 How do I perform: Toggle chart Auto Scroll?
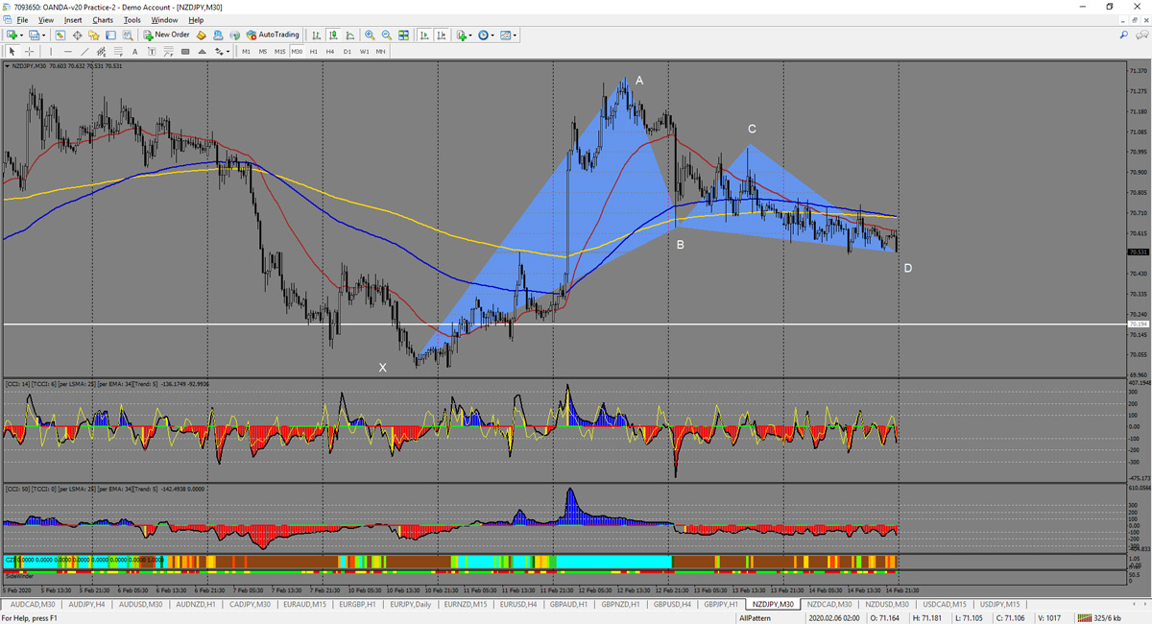pyautogui.click(x=424, y=35)
